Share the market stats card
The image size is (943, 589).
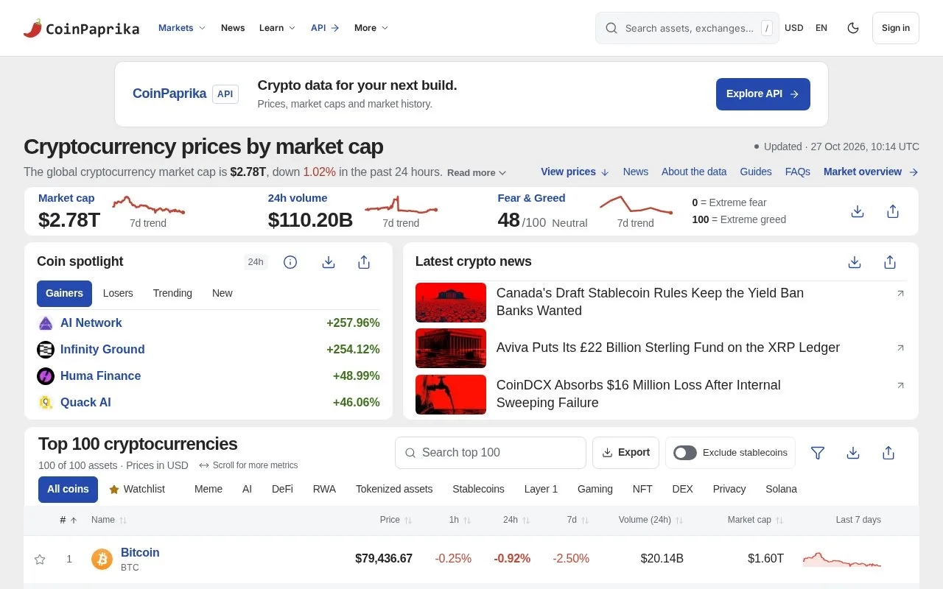893,211
